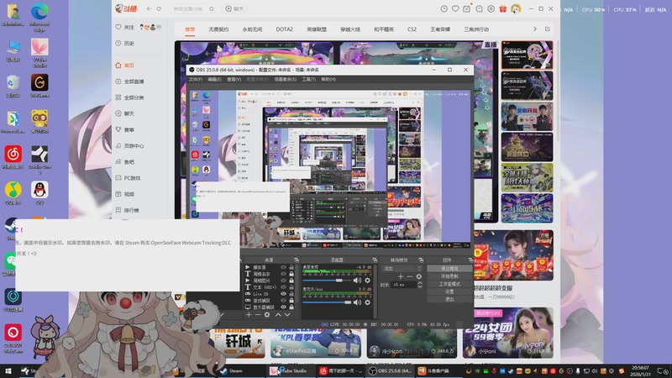672x378 pixels.
Task: Open the VTube Studio desktop shortcut
Action: [39, 53]
